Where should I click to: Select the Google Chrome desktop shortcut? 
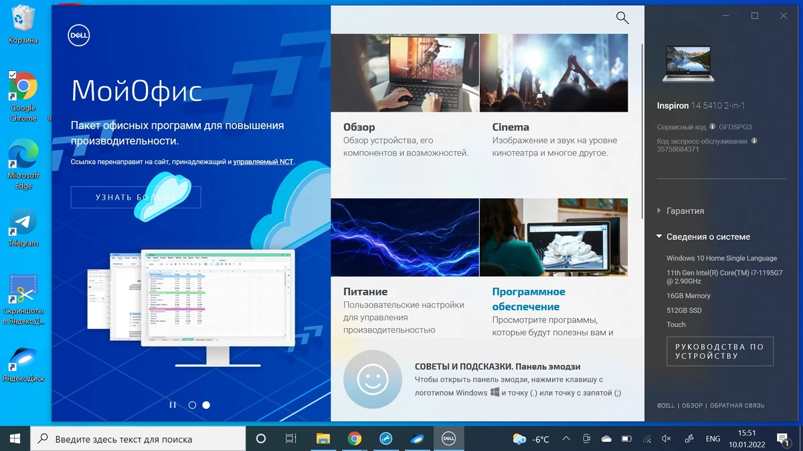click(23, 97)
